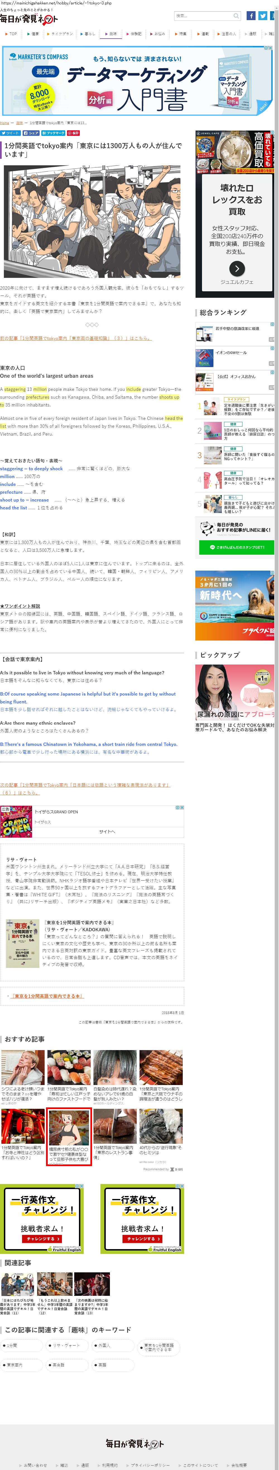Open the Twitter icon in header
Screen dimensions: 279x1470
click(263, 16)
